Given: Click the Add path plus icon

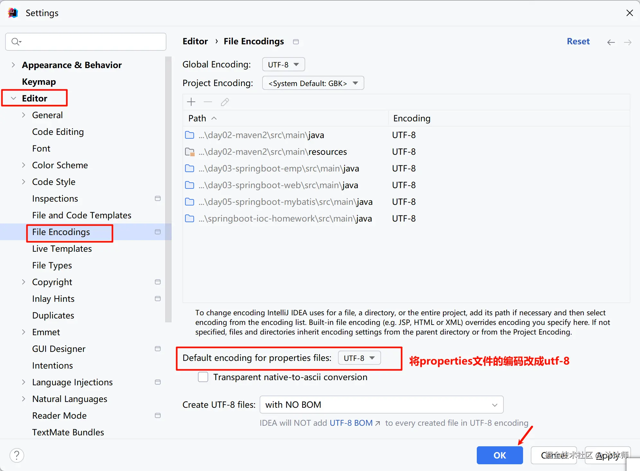Looking at the screenshot, I should [x=191, y=102].
